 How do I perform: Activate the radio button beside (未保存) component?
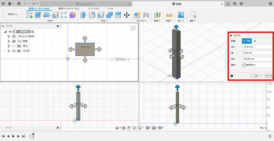[33, 32]
